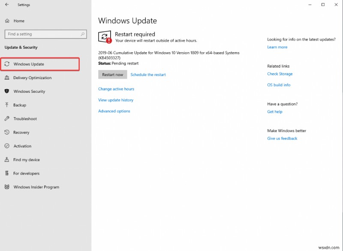Image resolution: width=343 pixels, height=251 pixels.
Task: Choose Schedule the restart
Action: (x=148, y=74)
